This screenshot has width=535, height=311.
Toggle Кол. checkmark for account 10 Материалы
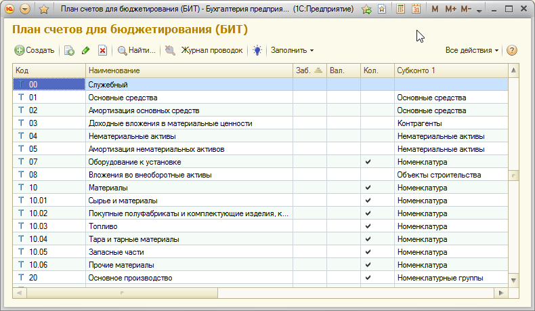[368, 188]
